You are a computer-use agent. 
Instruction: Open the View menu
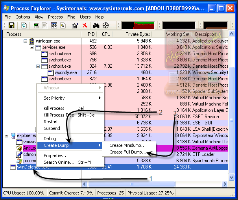click(39, 17)
